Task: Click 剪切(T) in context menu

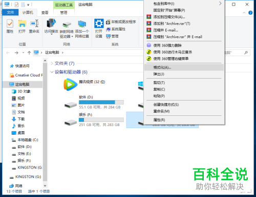Action: [184, 83]
